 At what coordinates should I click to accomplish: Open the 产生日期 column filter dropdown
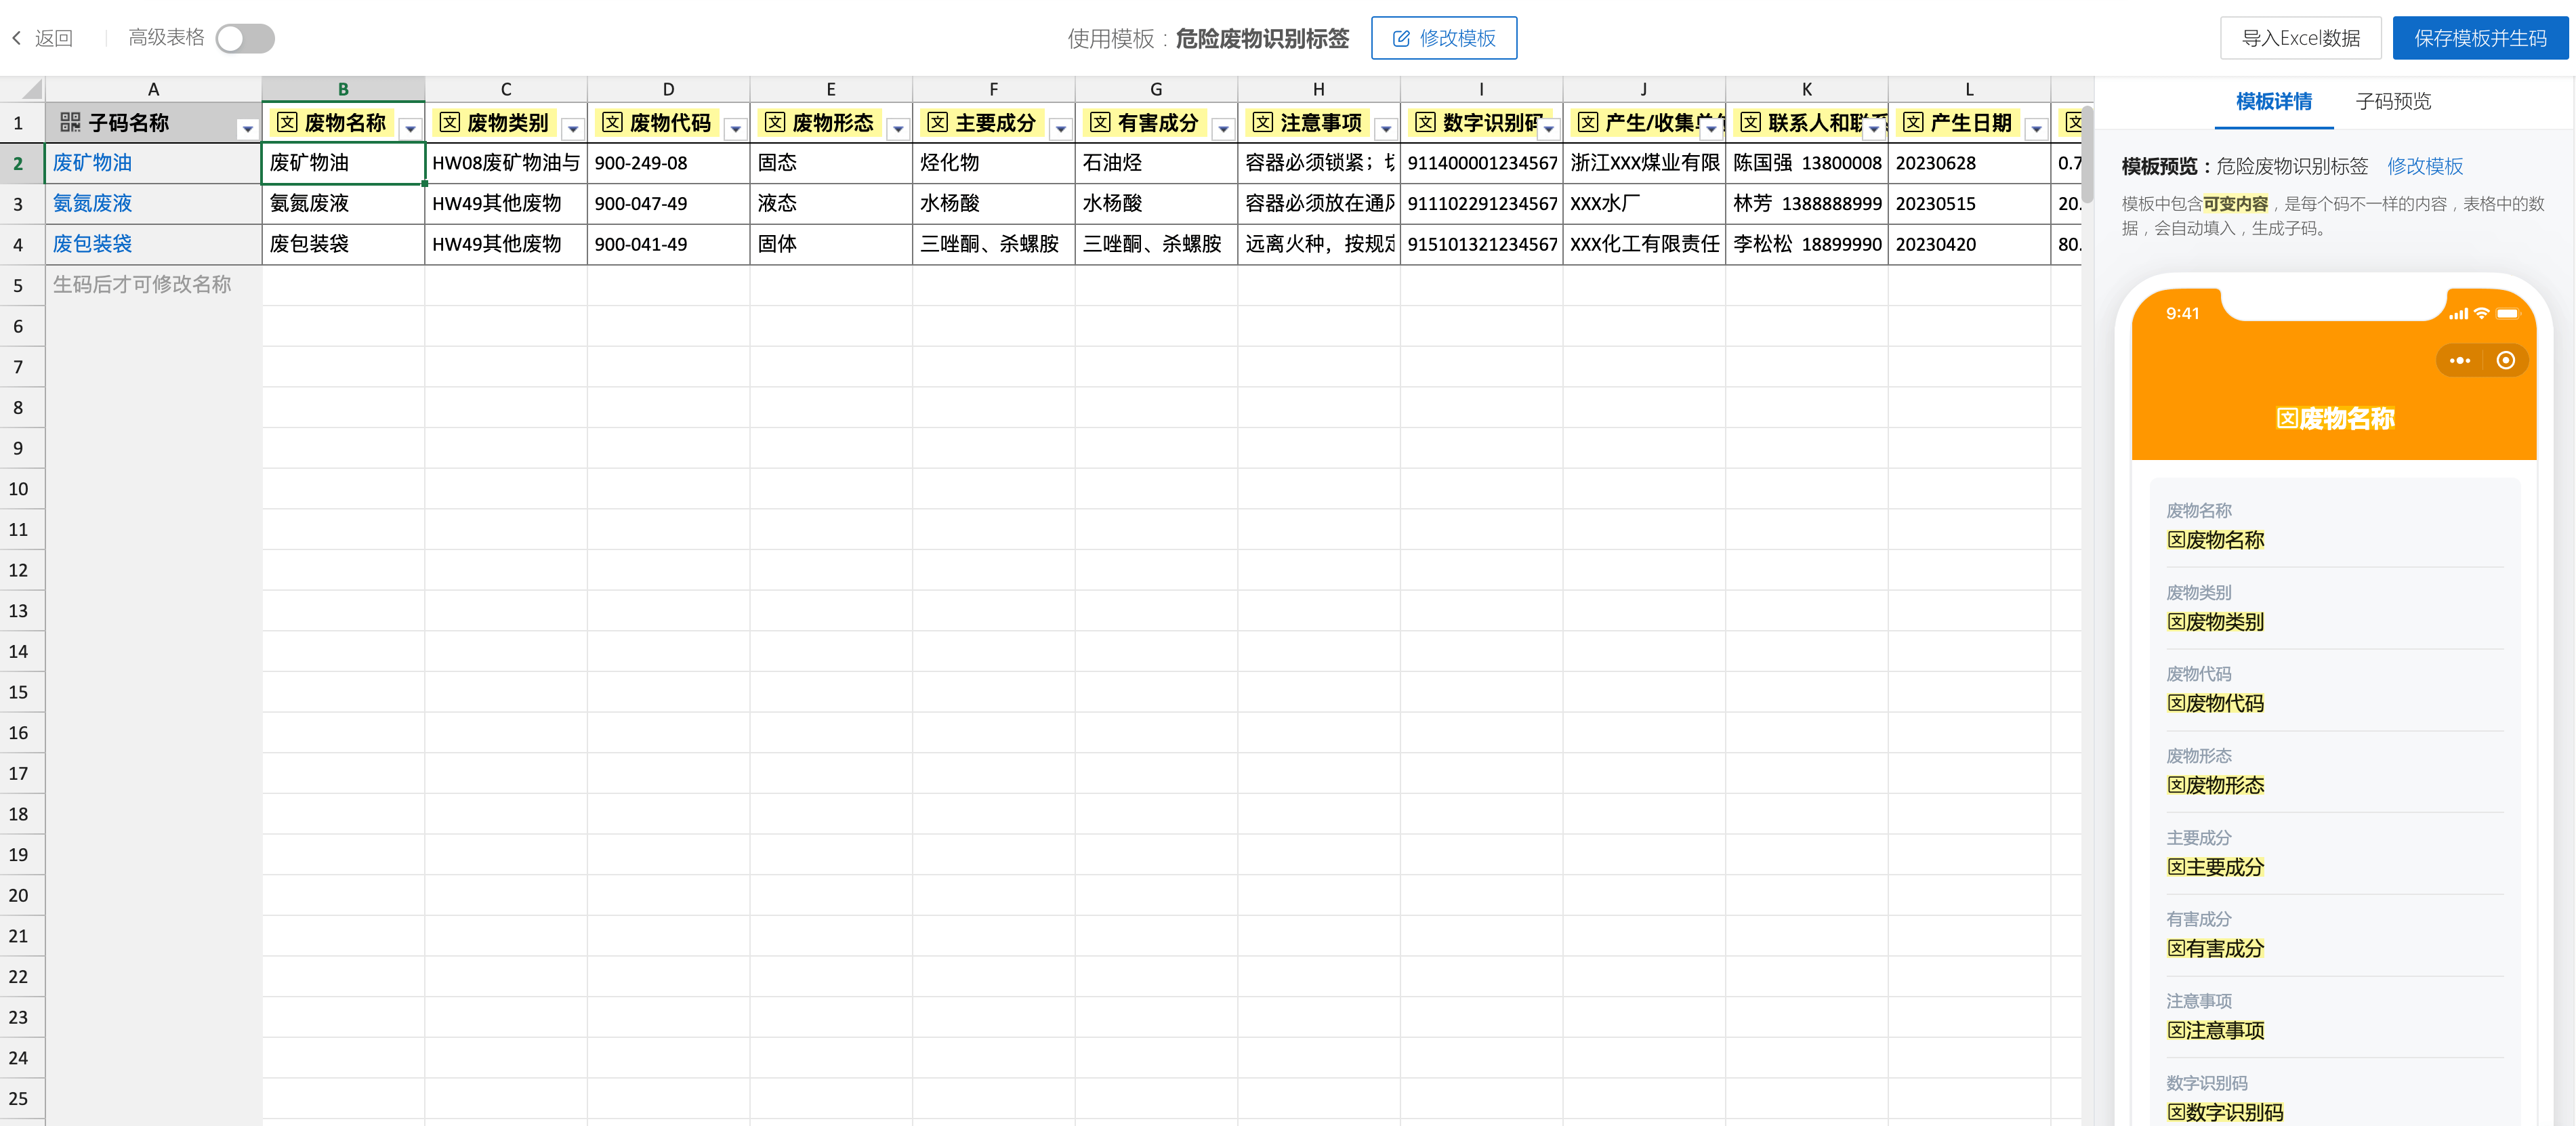pos(2036,128)
